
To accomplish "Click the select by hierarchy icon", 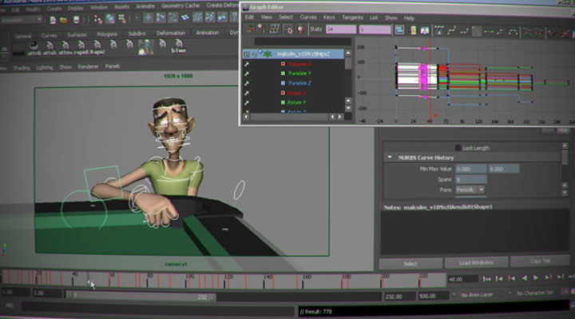I will point(97,19).
